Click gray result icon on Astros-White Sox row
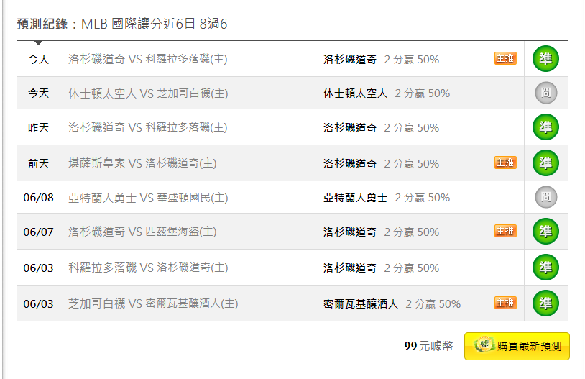 pos(545,93)
